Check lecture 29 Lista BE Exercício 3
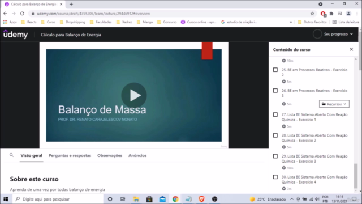 pos(275,156)
